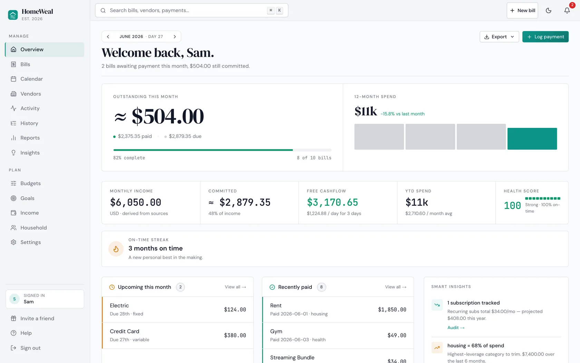Image resolution: width=580 pixels, height=363 pixels.
Task: Click the Income wallet icon
Action: click(x=13, y=213)
